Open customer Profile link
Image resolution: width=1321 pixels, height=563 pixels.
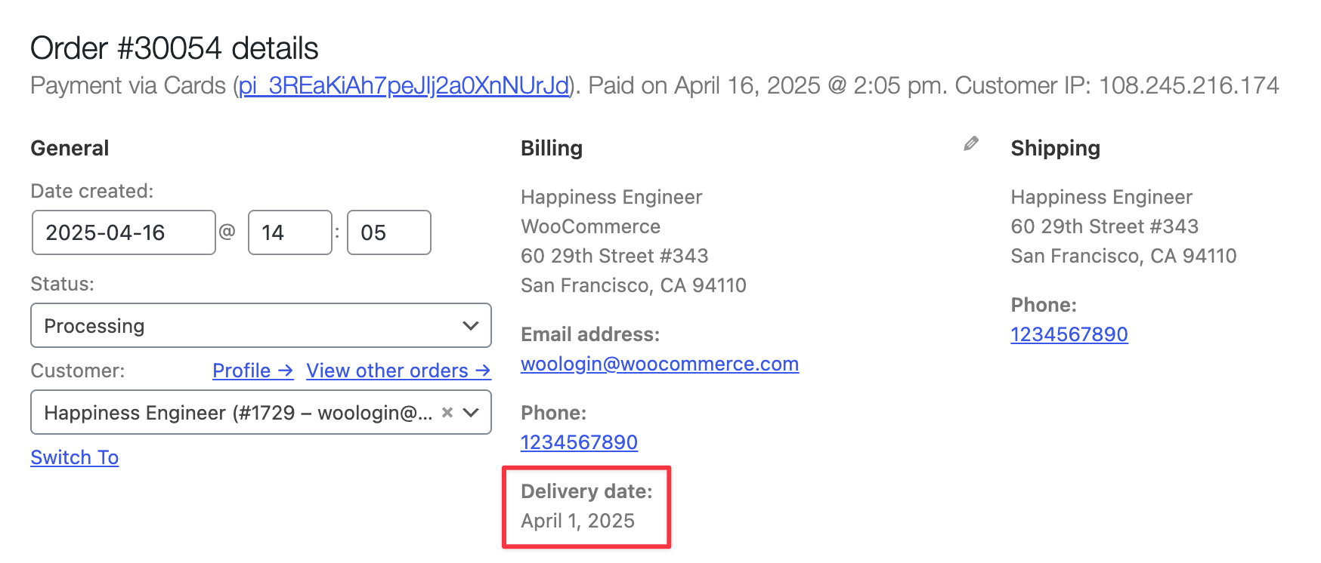pos(252,371)
